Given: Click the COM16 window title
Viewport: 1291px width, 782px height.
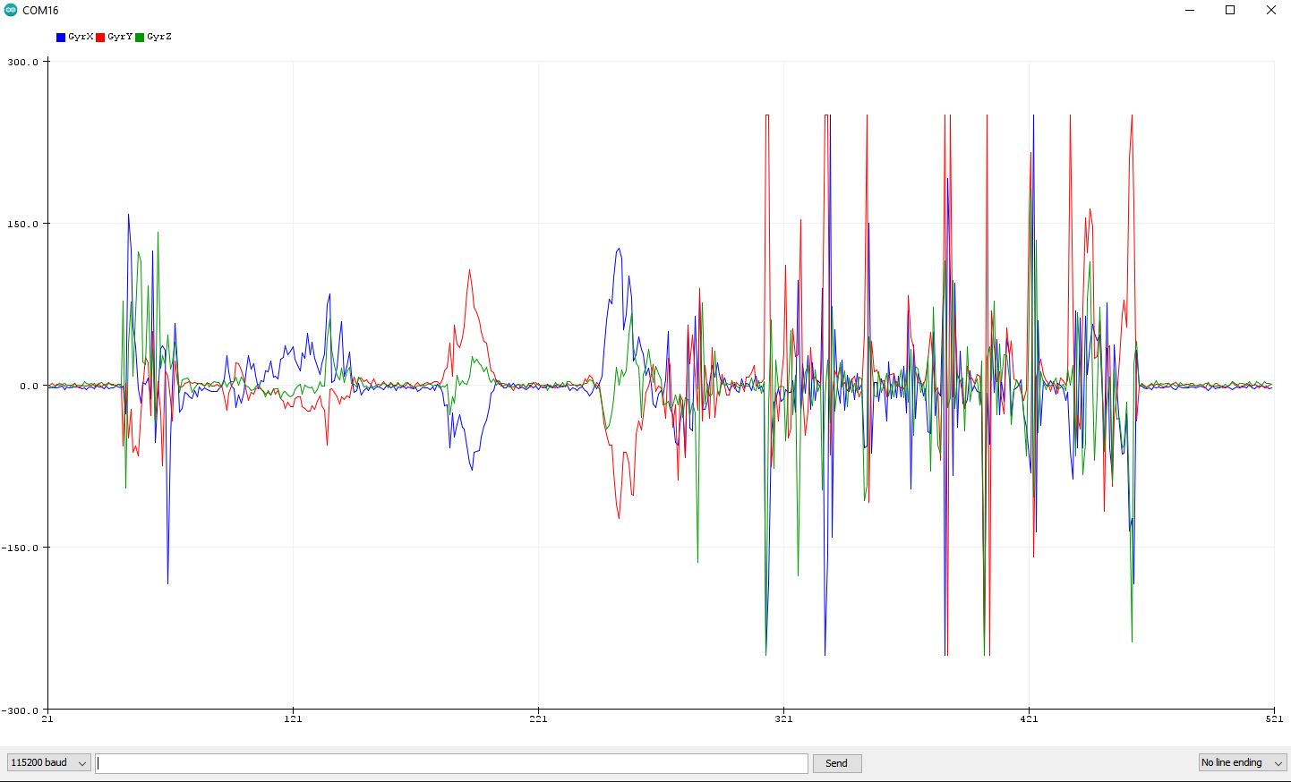Looking at the screenshot, I should click(x=40, y=11).
